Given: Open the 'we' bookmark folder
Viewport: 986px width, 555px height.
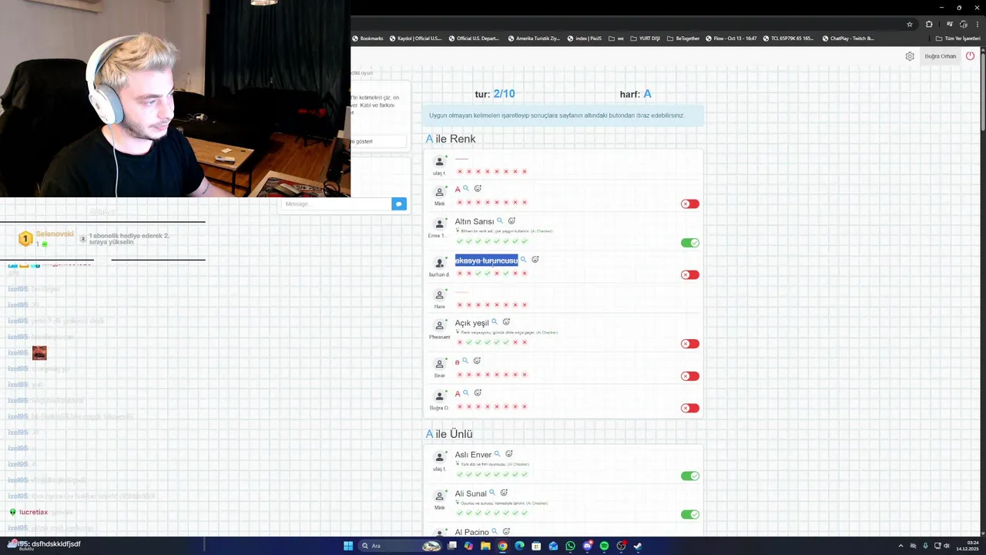Looking at the screenshot, I should (x=616, y=39).
